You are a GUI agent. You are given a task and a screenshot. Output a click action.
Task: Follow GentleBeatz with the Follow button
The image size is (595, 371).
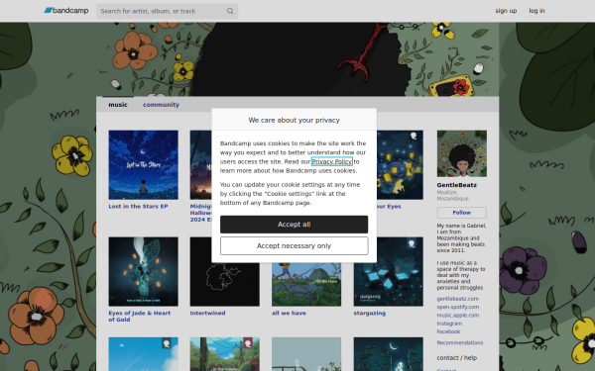click(x=461, y=213)
